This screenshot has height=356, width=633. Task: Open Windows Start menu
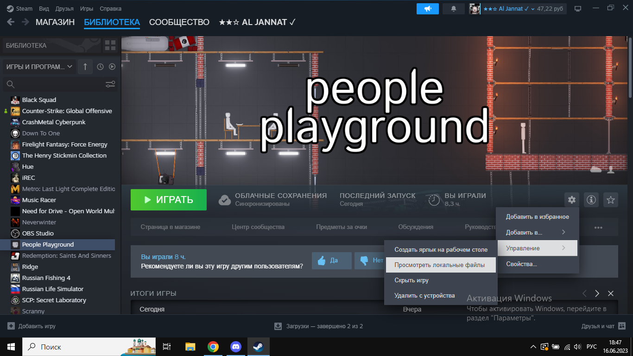[11, 347]
